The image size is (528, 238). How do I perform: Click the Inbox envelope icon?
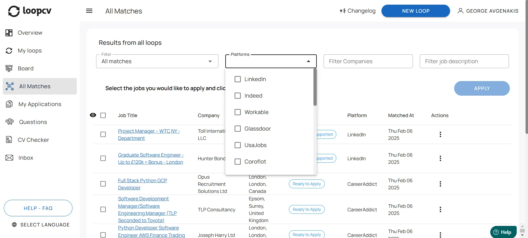pos(9,158)
